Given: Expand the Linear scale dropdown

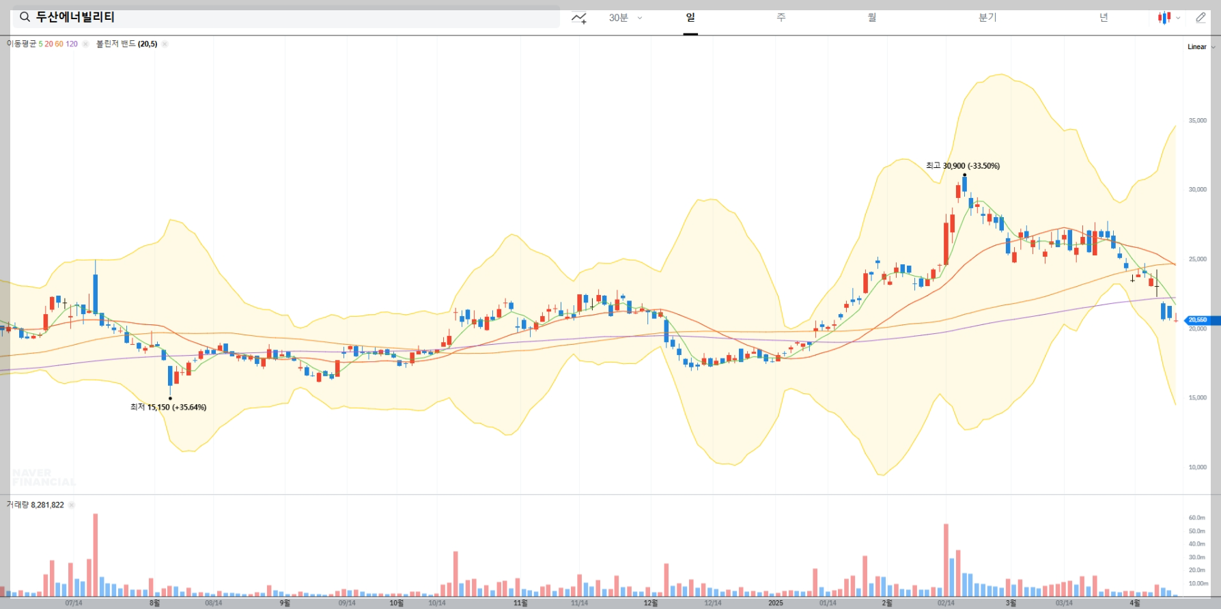Looking at the screenshot, I should point(1201,47).
